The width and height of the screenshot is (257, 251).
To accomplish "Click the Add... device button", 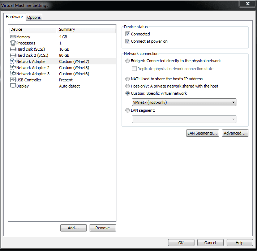I will (x=73, y=228).
